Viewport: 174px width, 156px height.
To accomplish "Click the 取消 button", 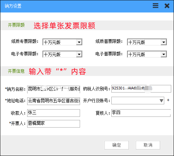I will [148, 145].
